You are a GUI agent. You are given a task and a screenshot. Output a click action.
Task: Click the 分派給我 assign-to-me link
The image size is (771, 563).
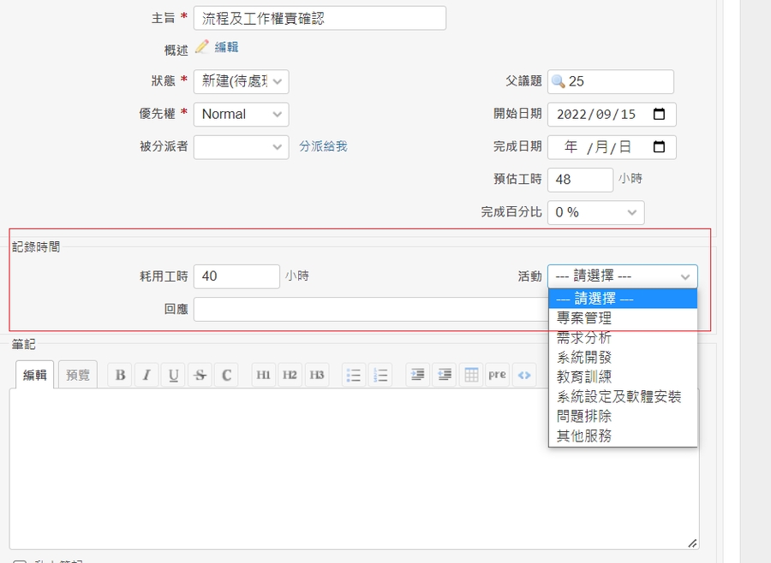(x=323, y=146)
